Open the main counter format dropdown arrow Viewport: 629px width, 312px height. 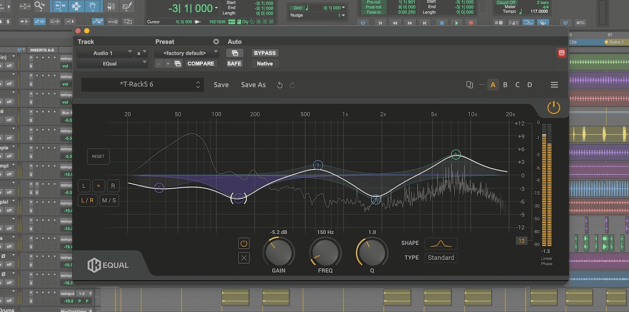217,8
